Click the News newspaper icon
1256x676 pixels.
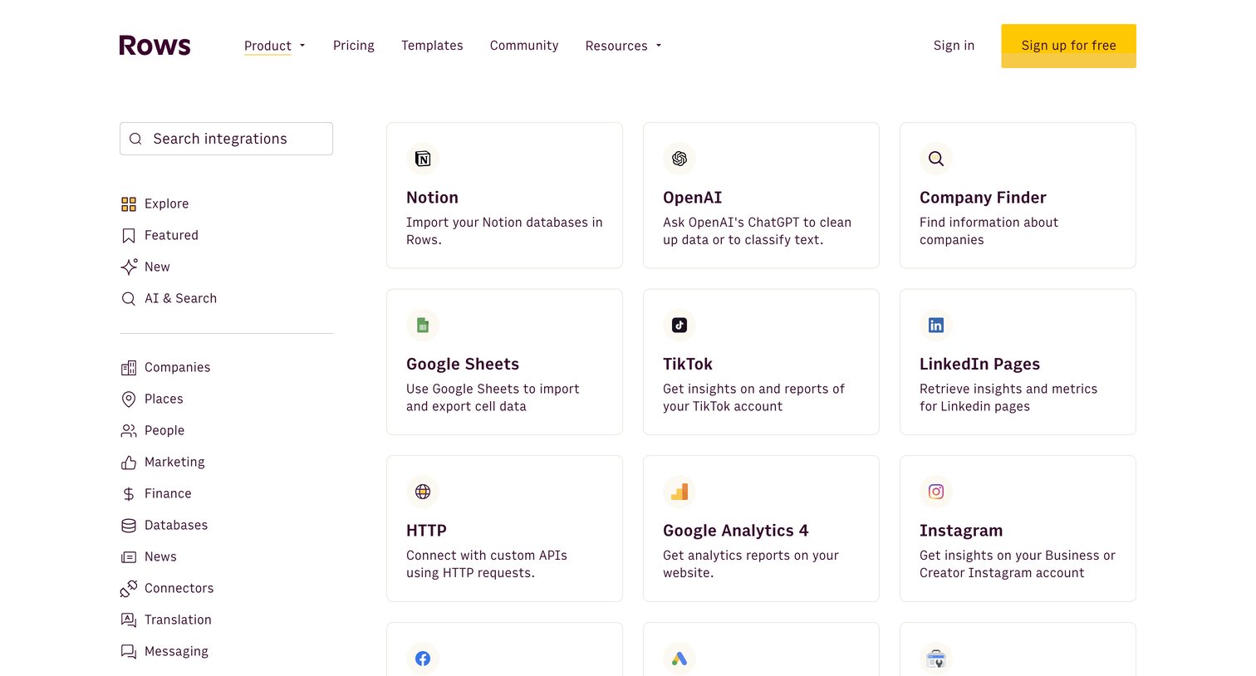tap(129, 557)
